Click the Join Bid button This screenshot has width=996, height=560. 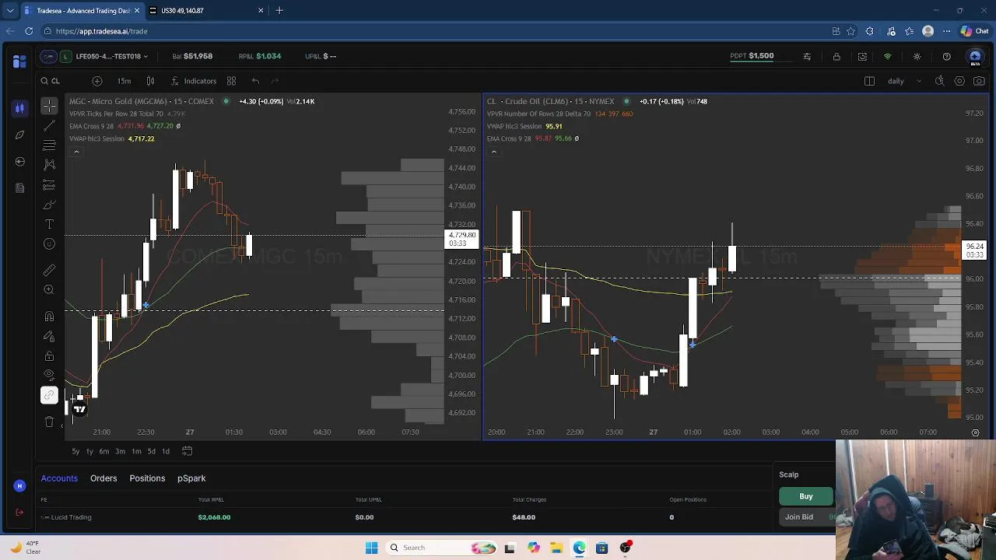806,516
